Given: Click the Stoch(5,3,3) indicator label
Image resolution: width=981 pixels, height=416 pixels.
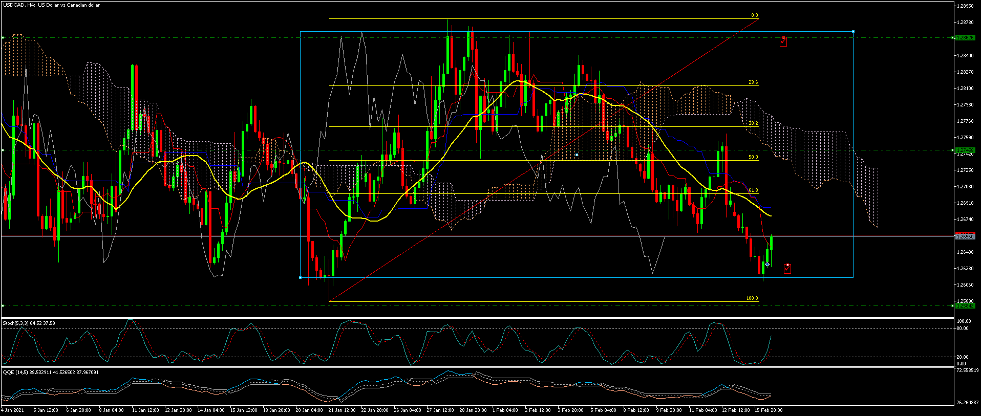Looking at the screenshot, I should [x=29, y=323].
